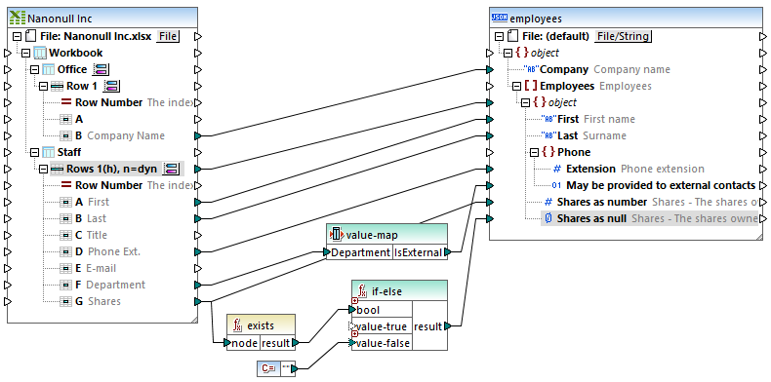Click the Excel icon in the Nanonull Inc title
This screenshot has width=771, height=382.
[x=18, y=19]
